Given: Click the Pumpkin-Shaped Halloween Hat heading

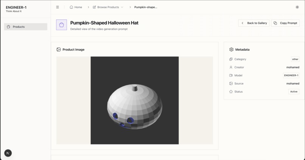Looking at the screenshot, I should 104,23.
